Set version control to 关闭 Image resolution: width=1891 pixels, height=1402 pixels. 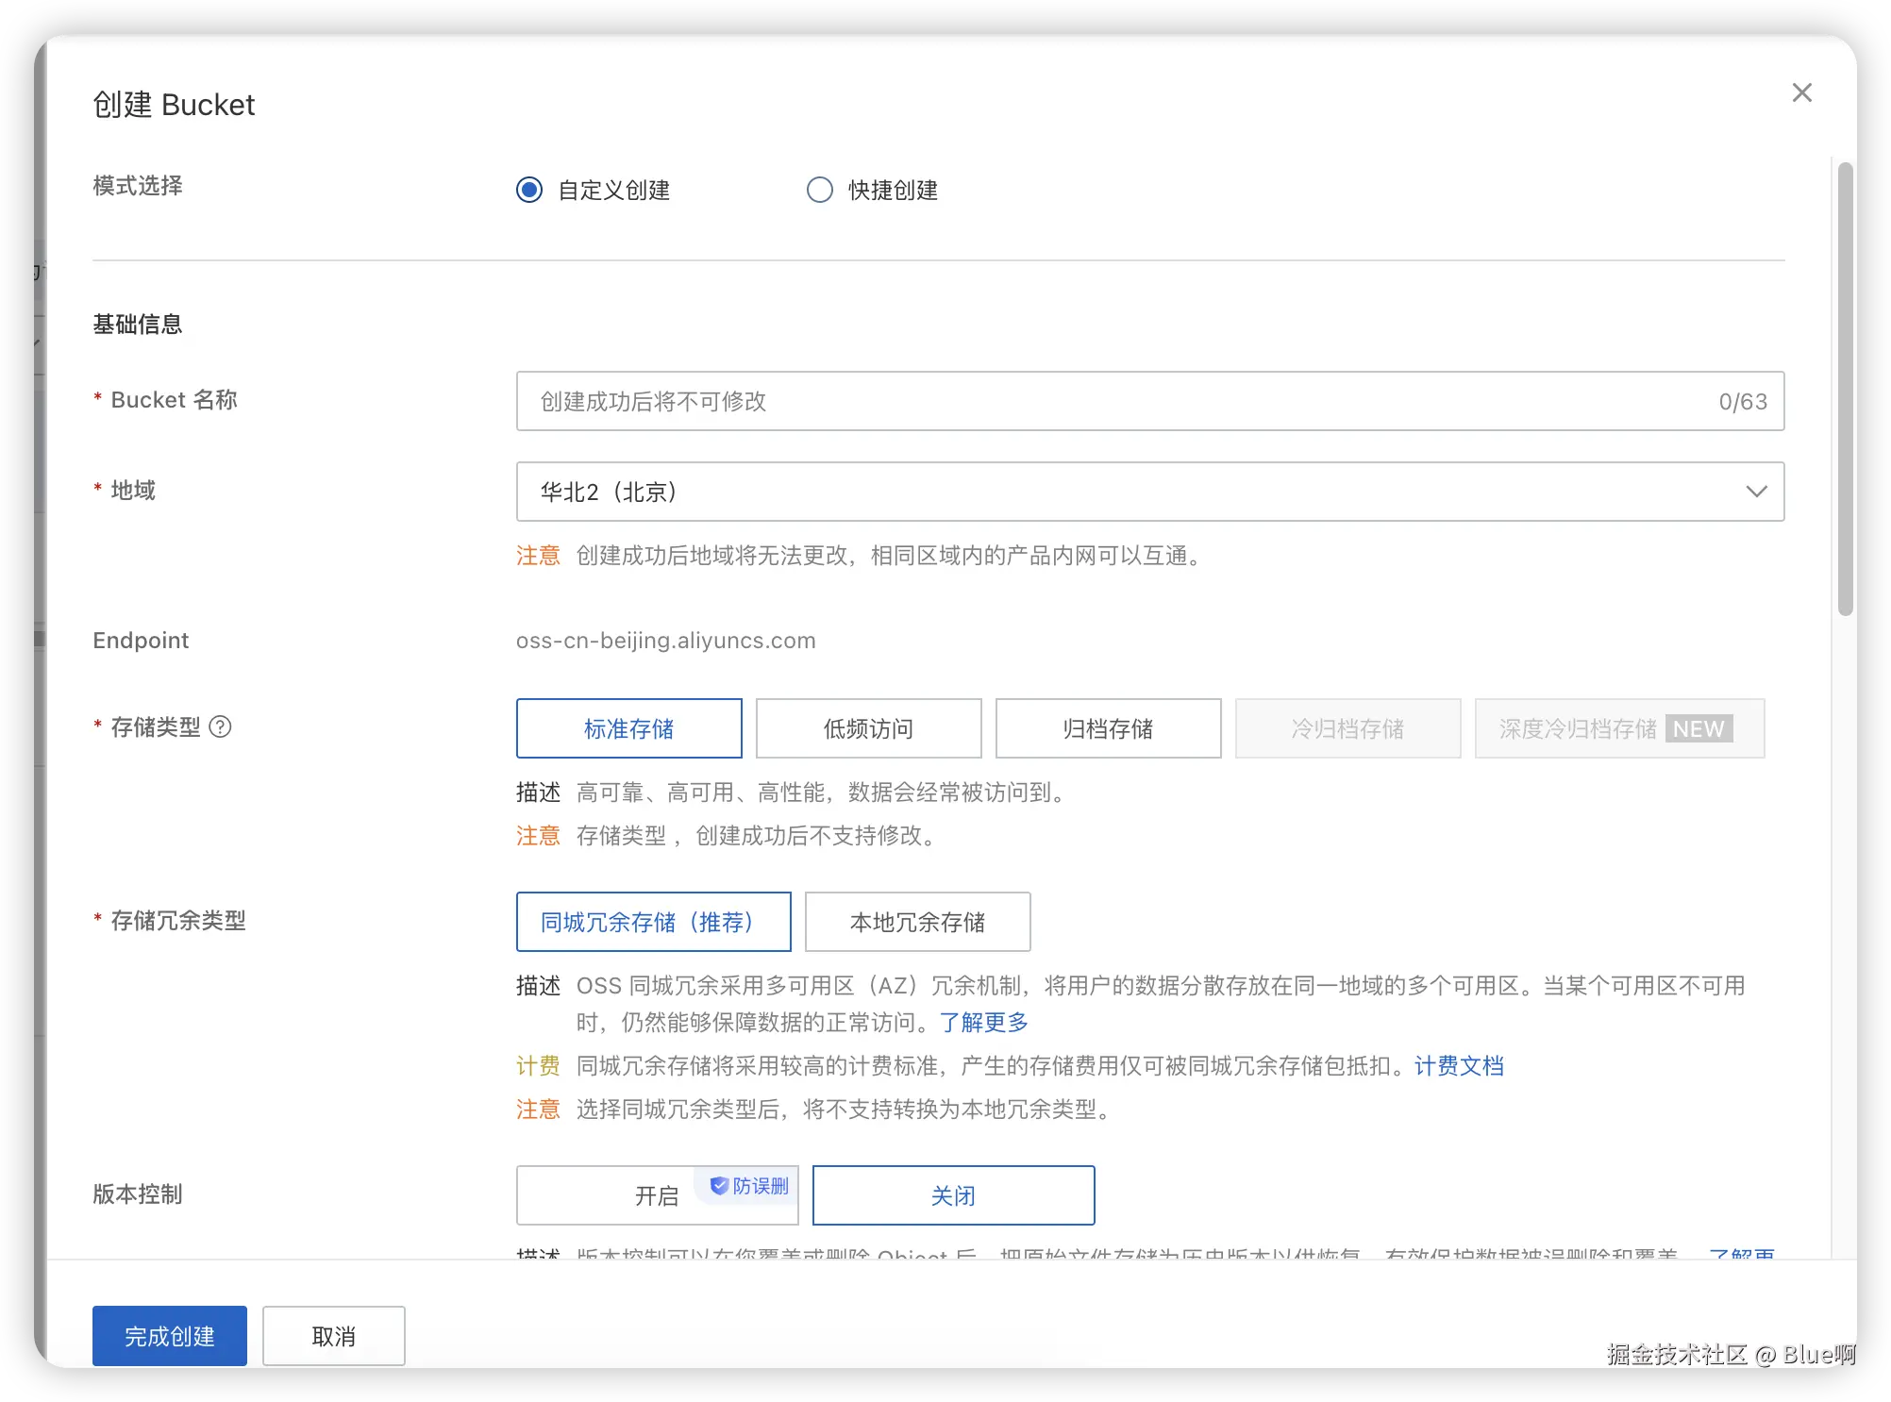[x=953, y=1195]
